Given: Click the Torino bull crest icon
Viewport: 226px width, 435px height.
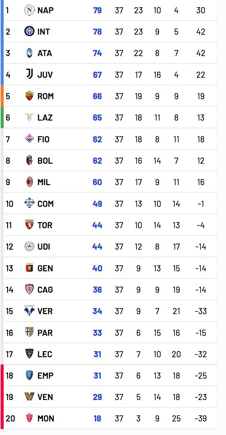Looking at the screenshot, I should (29, 225).
